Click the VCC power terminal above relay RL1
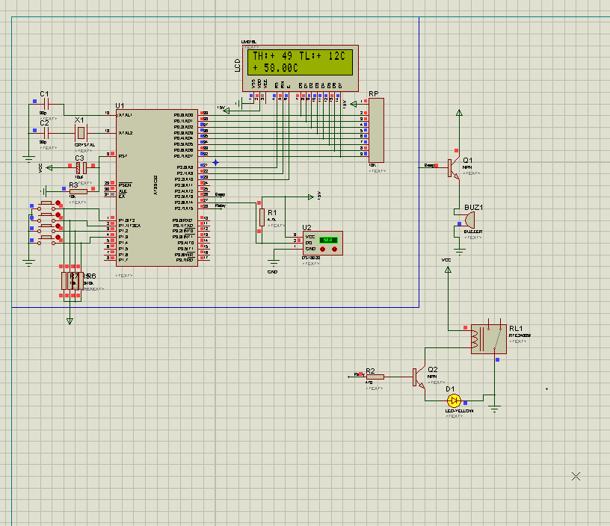This screenshot has width=610, height=526. point(448,269)
